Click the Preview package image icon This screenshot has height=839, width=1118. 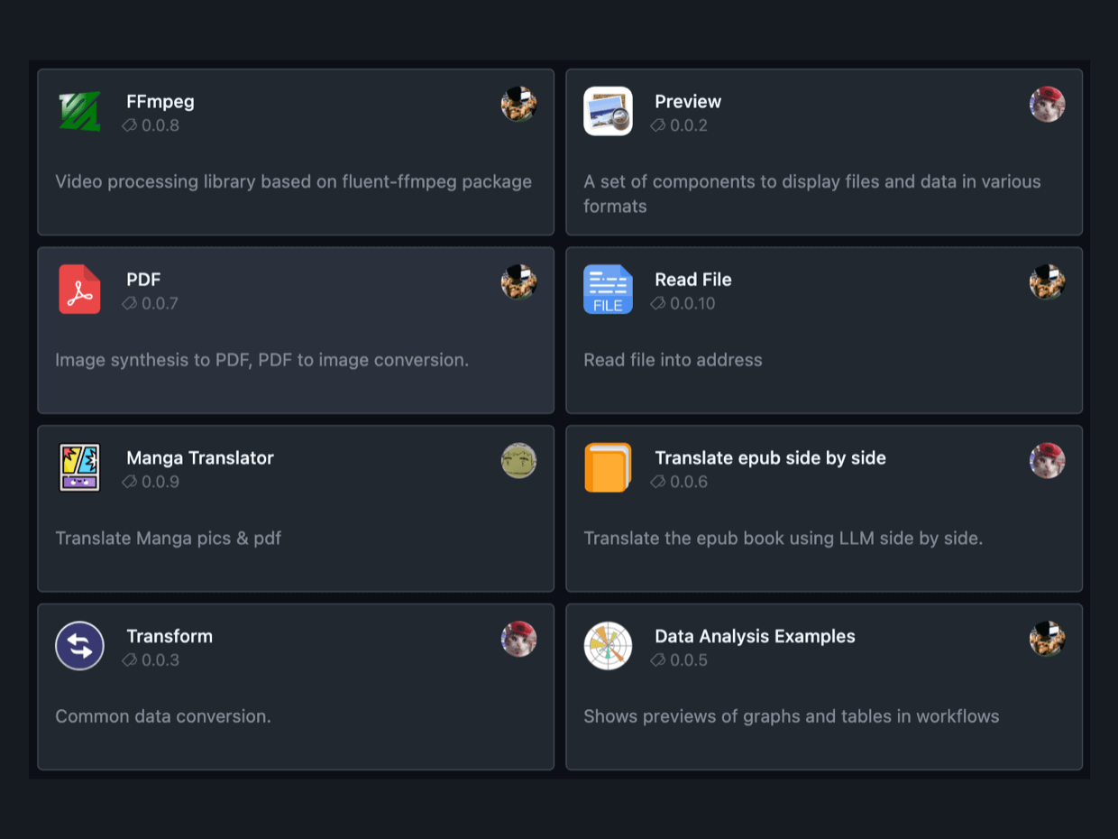[x=608, y=111]
